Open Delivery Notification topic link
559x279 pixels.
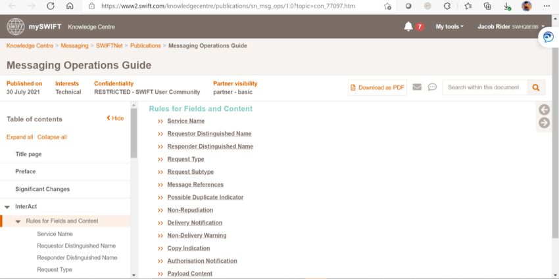click(x=195, y=223)
